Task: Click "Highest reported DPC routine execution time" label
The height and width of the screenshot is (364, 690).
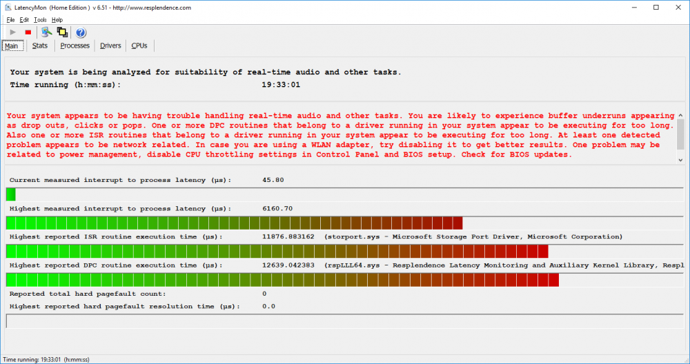Action: pos(116,265)
